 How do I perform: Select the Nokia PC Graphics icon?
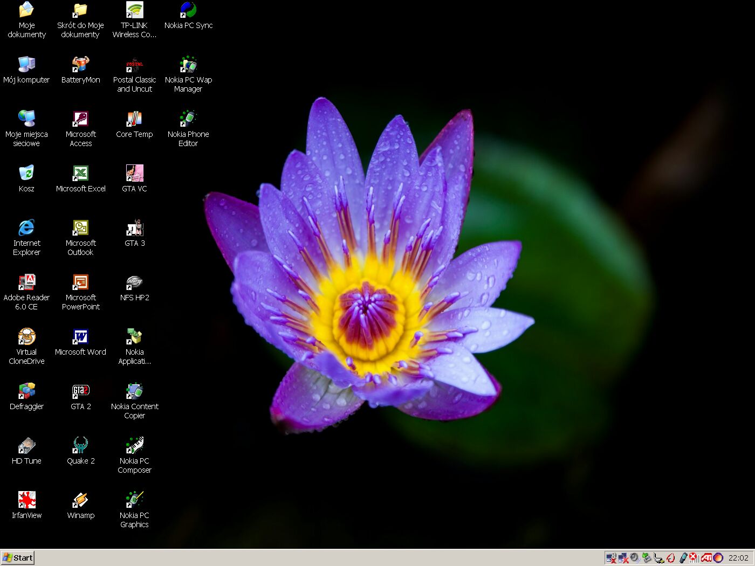(134, 500)
